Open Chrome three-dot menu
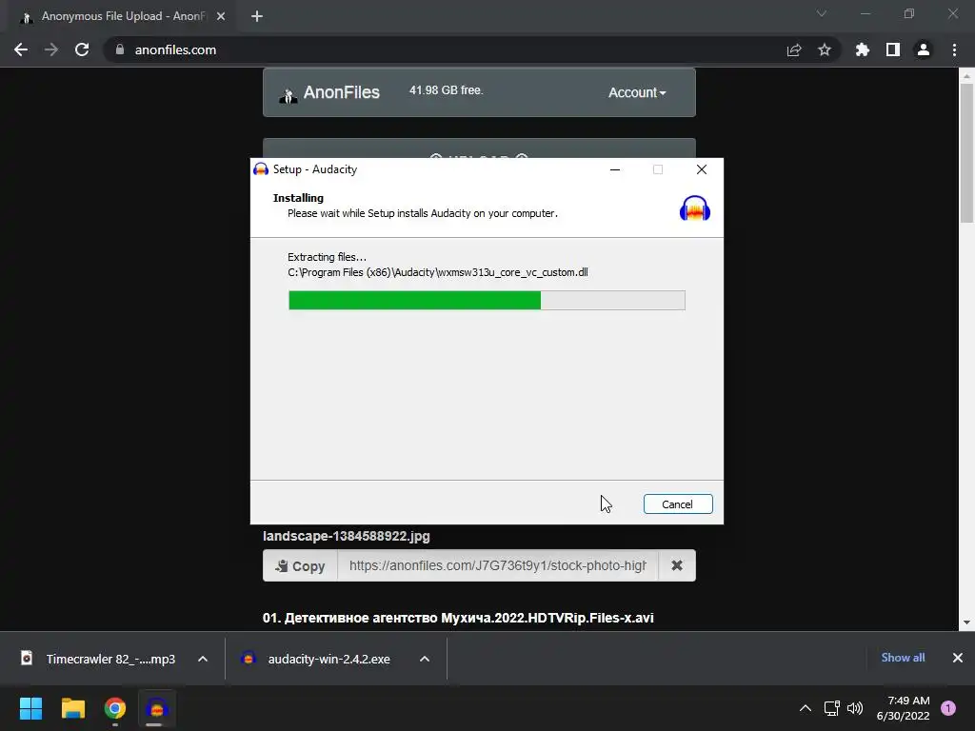Screen dimensions: 975x731 [x=954, y=49]
